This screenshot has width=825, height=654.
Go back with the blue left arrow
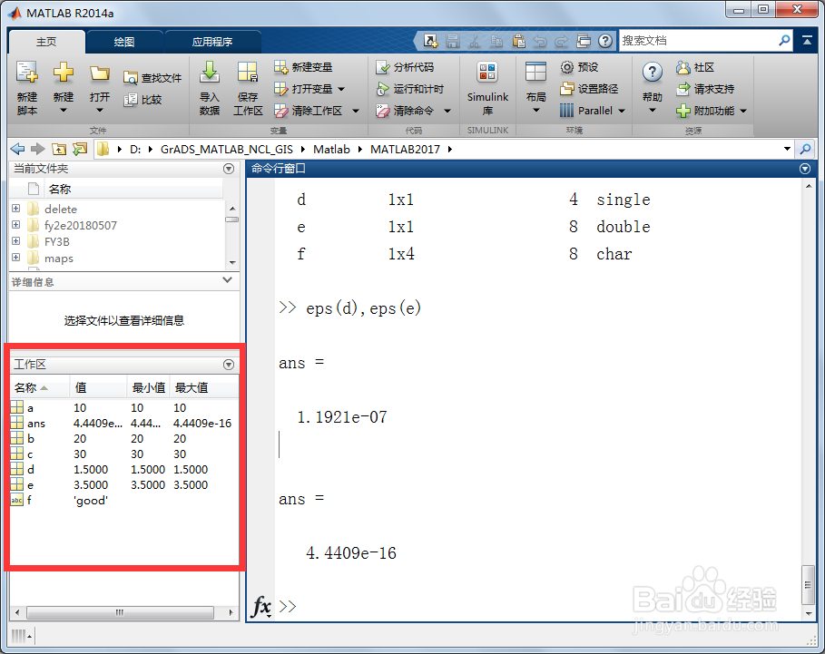(17, 150)
